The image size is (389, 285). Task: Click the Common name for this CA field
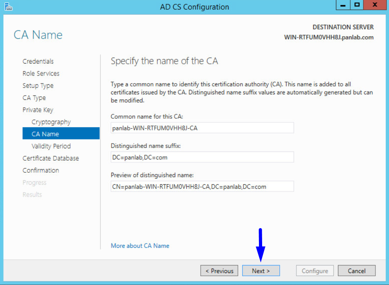[201, 128]
